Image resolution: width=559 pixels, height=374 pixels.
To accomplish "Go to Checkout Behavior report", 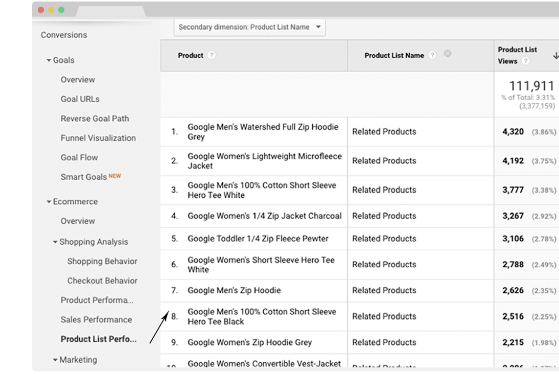I will (x=102, y=280).
